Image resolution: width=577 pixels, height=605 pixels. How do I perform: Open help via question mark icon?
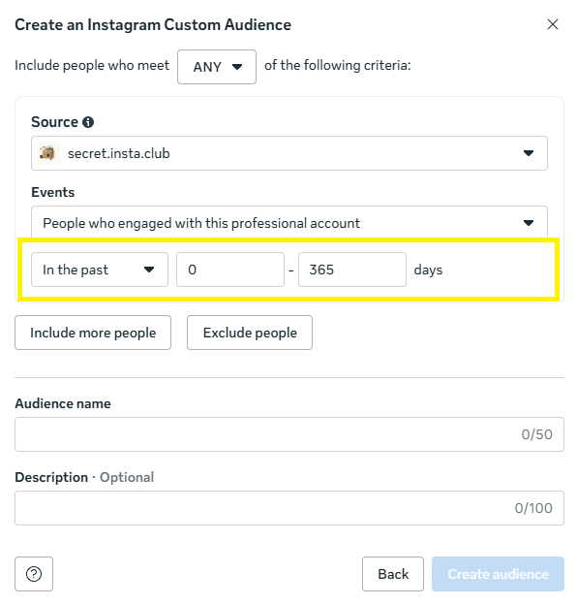coord(34,574)
